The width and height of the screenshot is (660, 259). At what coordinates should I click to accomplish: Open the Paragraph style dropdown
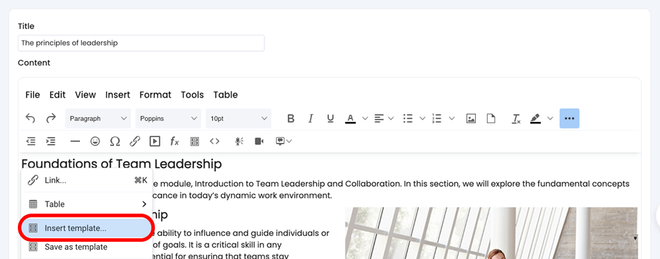[x=98, y=119]
